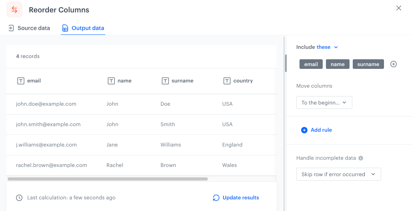Select the email column tag
The image size is (412, 211).
coord(311,64)
